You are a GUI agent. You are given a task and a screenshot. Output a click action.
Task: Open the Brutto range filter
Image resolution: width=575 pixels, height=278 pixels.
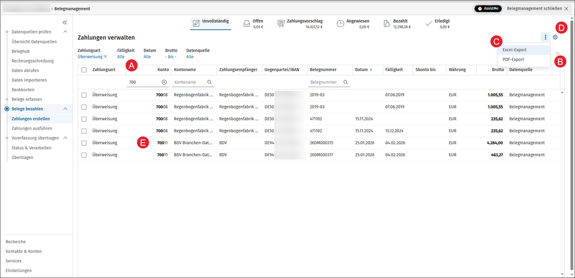pos(171,56)
